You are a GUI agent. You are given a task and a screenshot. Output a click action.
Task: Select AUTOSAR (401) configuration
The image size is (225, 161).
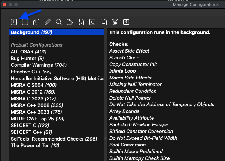coord(29,51)
